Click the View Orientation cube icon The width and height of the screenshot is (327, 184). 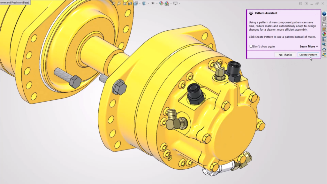(x=136, y=3)
